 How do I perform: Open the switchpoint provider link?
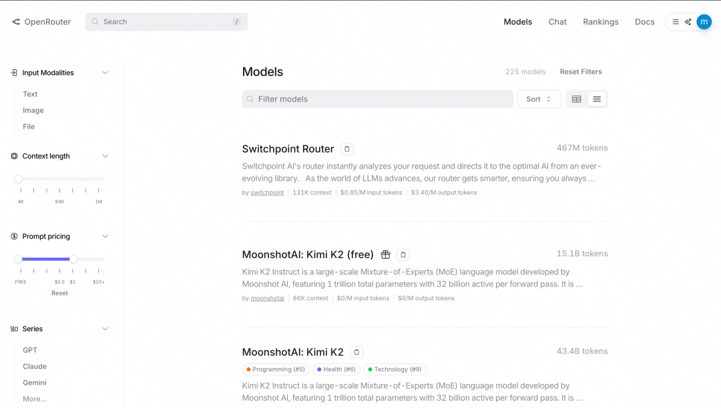[x=267, y=193]
